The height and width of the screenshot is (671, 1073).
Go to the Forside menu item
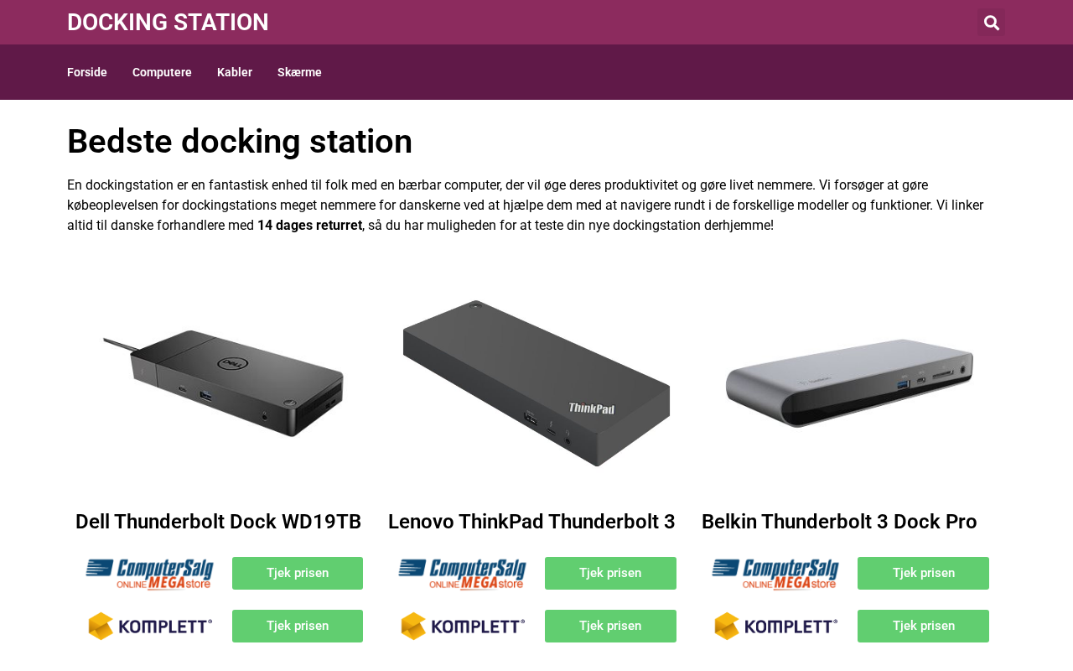(x=87, y=72)
